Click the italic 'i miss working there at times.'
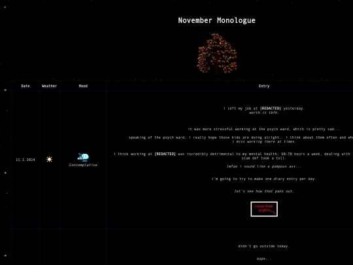Image resolution: width=353 pixels, height=265 pixels. click(264, 141)
